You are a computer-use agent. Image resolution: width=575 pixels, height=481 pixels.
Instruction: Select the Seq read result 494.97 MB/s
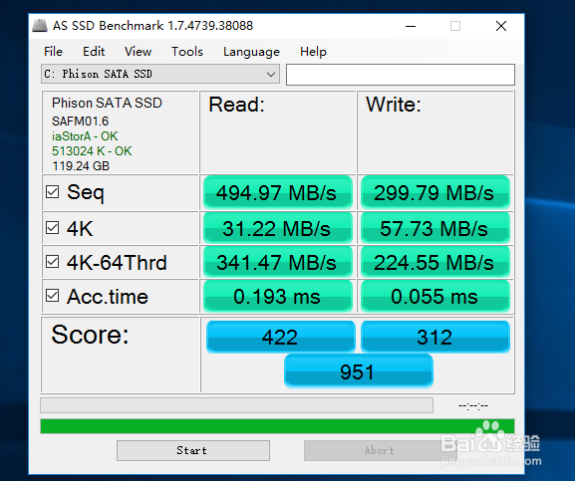[x=278, y=192]
